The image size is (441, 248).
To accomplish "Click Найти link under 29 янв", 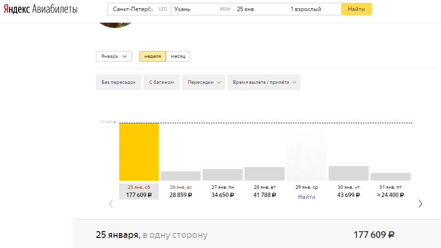I will point(306,197).
